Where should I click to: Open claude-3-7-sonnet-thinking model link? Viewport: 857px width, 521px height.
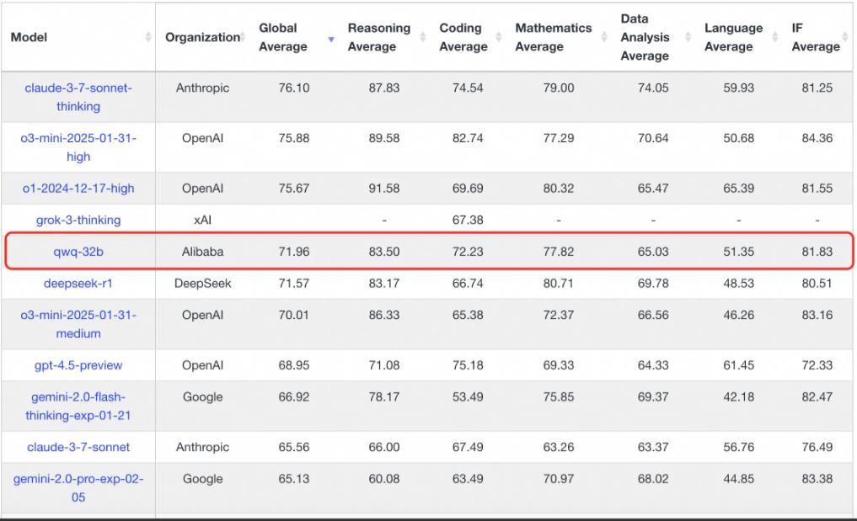[x=78, y=97]
